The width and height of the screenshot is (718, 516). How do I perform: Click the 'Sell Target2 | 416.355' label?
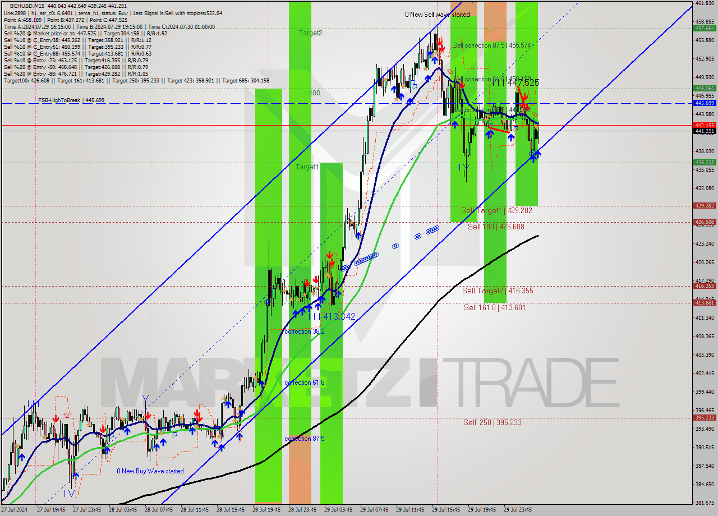[x=498, y=291]
